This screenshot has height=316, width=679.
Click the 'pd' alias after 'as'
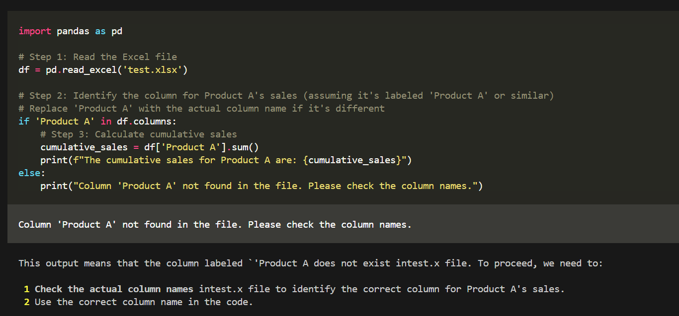pyautogui.click(x=117, y=31)
